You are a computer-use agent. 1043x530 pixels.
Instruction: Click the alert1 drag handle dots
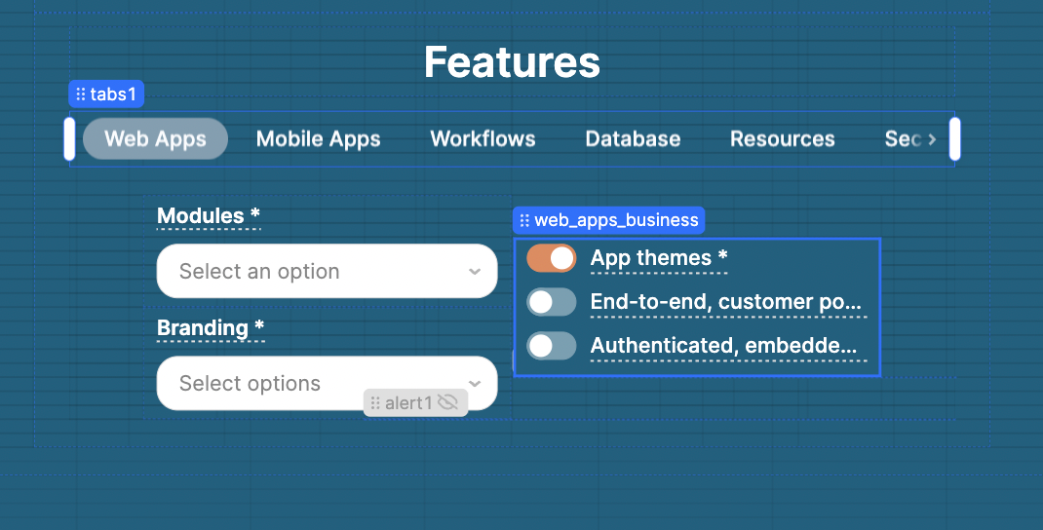[x=375, y=403]
